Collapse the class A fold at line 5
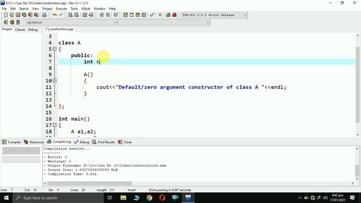Image resolution: width=361 pixels, height=203 pixels. [55, 49]
